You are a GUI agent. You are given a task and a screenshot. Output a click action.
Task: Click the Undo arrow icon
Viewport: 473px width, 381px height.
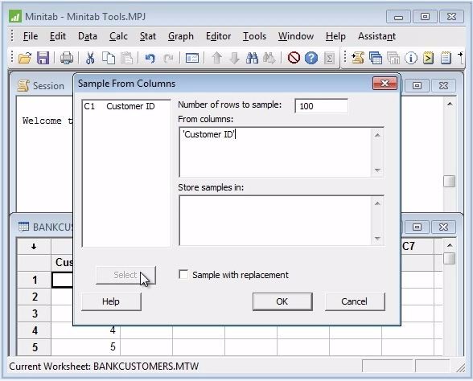(150, 58)
